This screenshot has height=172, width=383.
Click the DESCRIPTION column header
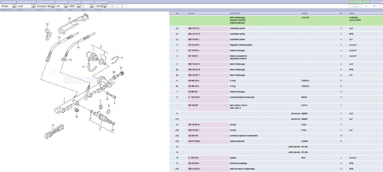(235, 13)
